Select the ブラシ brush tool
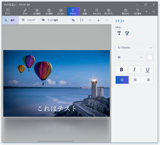 point(25,11)
